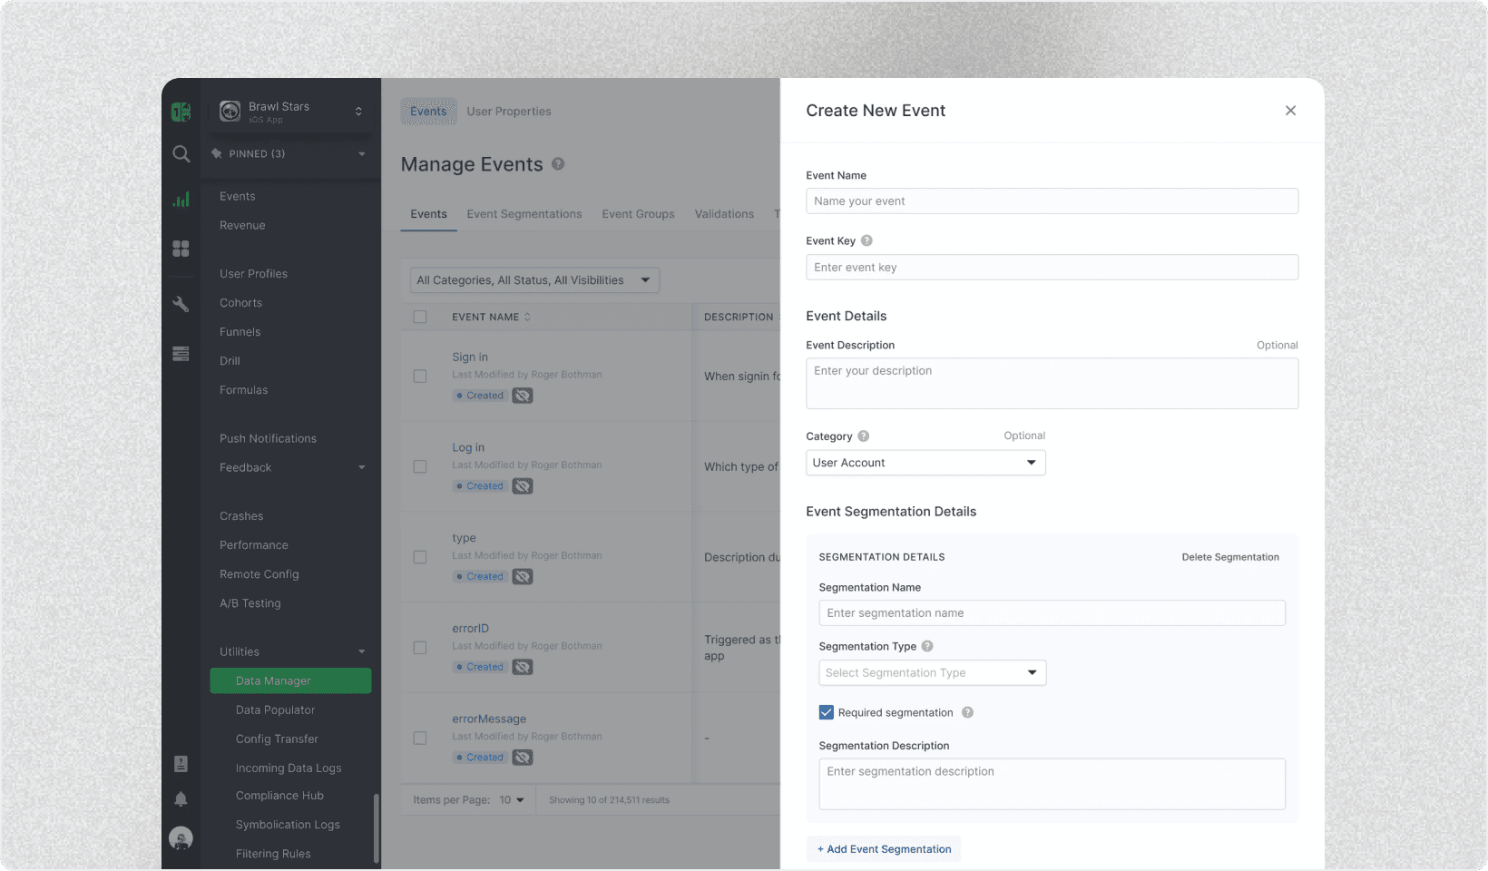Open All Categories, All Status filter dropdown
Screen dimensions: 1488x871
coord(534,280)
